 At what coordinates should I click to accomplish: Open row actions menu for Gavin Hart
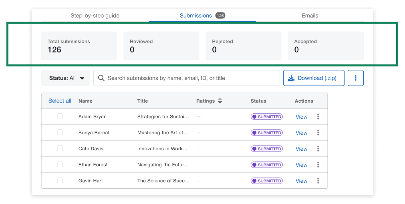318,181
